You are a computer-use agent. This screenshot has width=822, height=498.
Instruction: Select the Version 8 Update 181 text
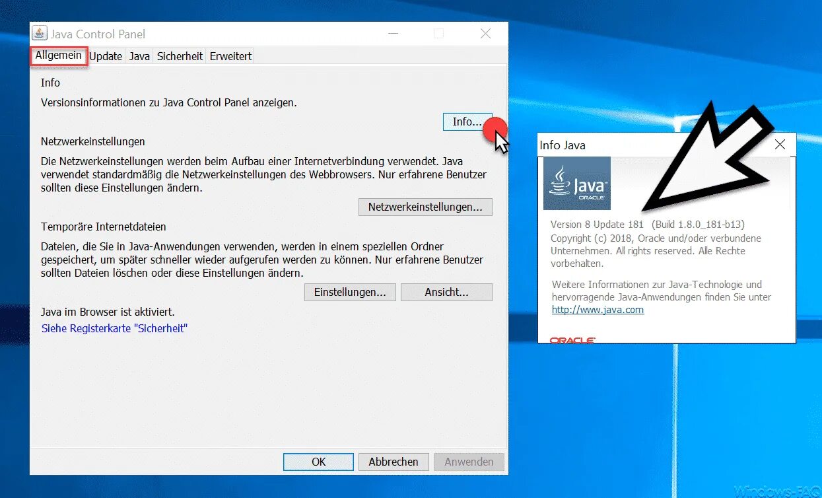[597, 225]
